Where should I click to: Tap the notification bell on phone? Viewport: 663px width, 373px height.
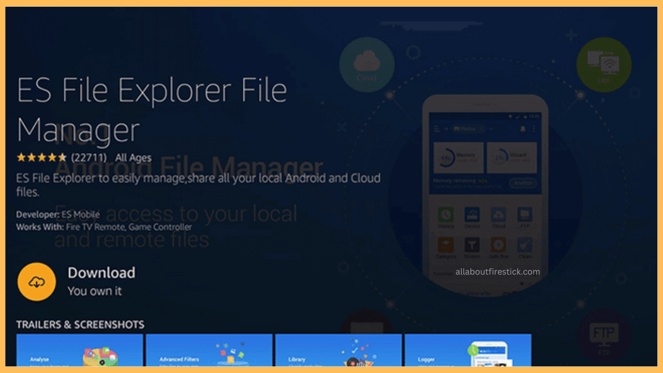(x=523, y=128)
